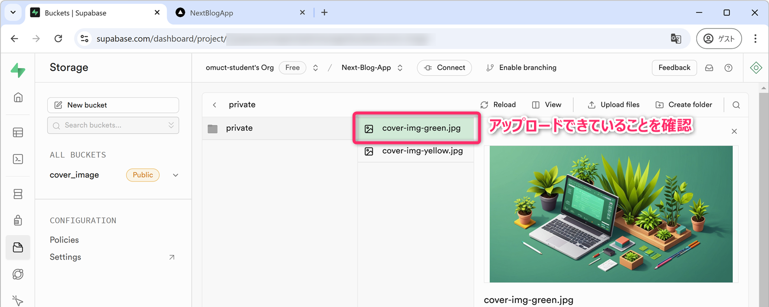The width and height of the screenshot is (769, 307).
Task: Click the Upload files button
Action: 613,105
